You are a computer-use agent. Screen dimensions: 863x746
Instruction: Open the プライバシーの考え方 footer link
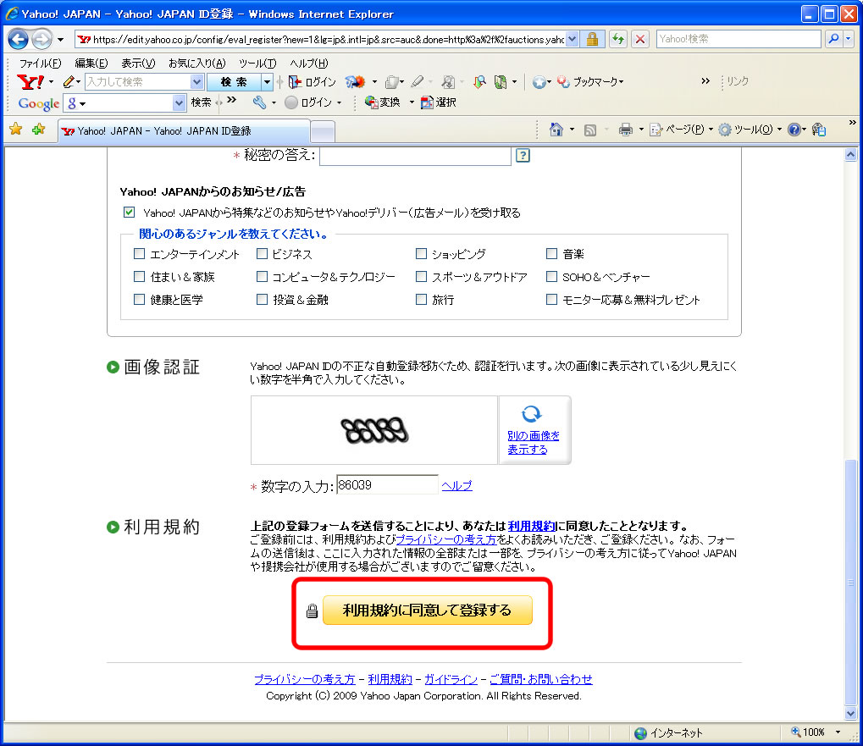[304, 679]
